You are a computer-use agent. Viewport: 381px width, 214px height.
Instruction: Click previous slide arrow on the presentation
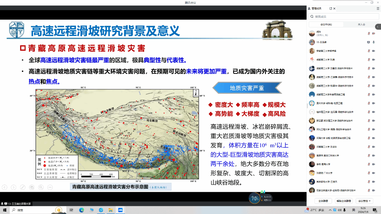click(x=5, y=187)
